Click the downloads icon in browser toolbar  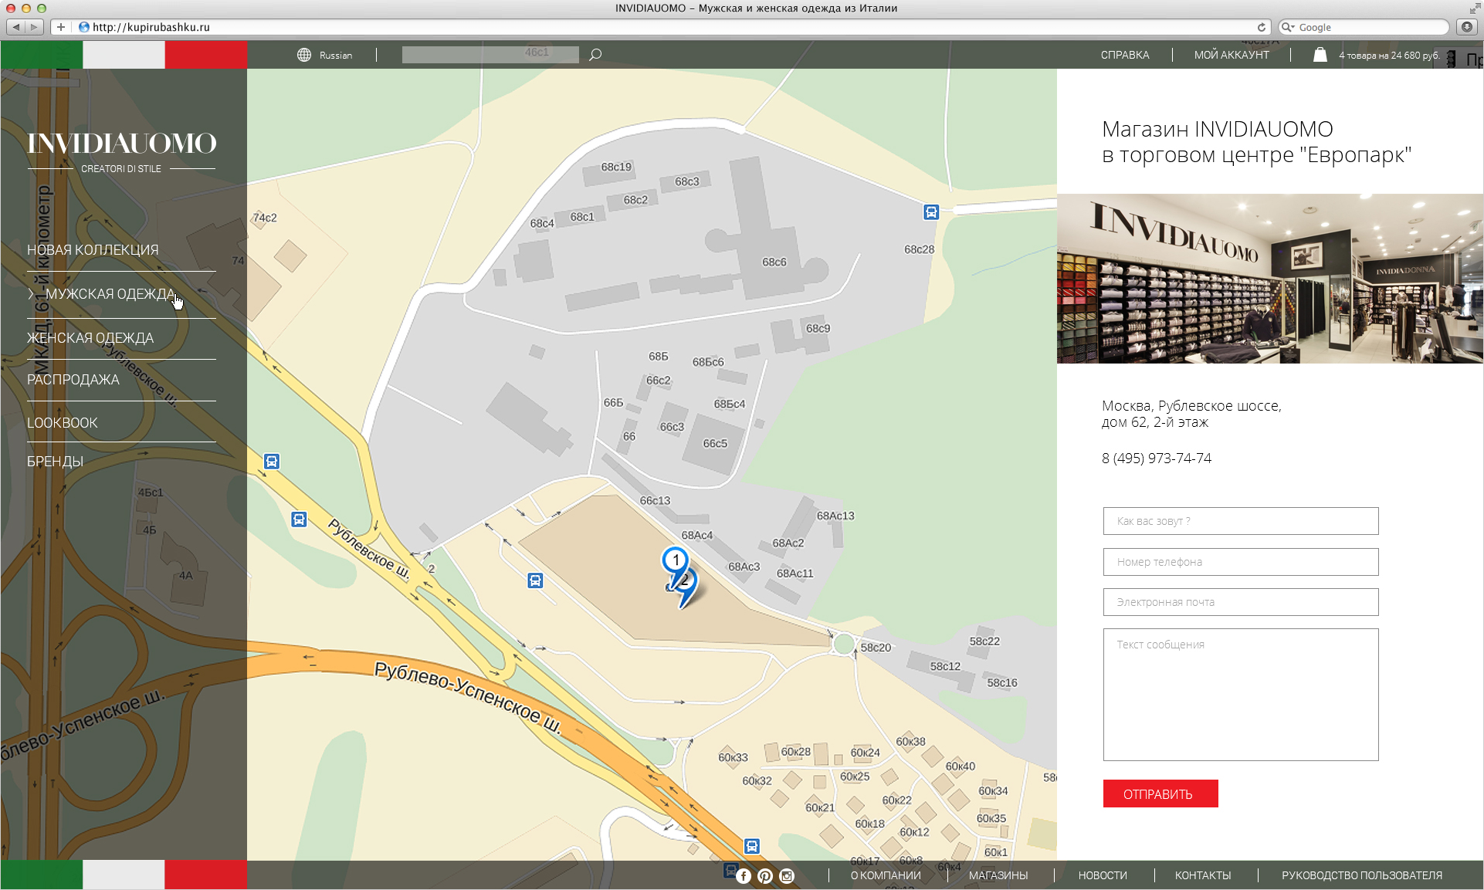click(1467, 27)
